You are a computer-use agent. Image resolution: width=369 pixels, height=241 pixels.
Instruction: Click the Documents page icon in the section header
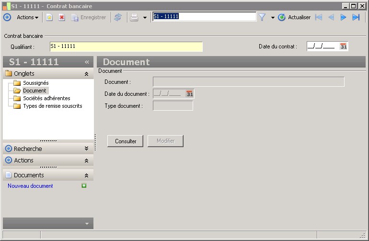tap(9, 175)
